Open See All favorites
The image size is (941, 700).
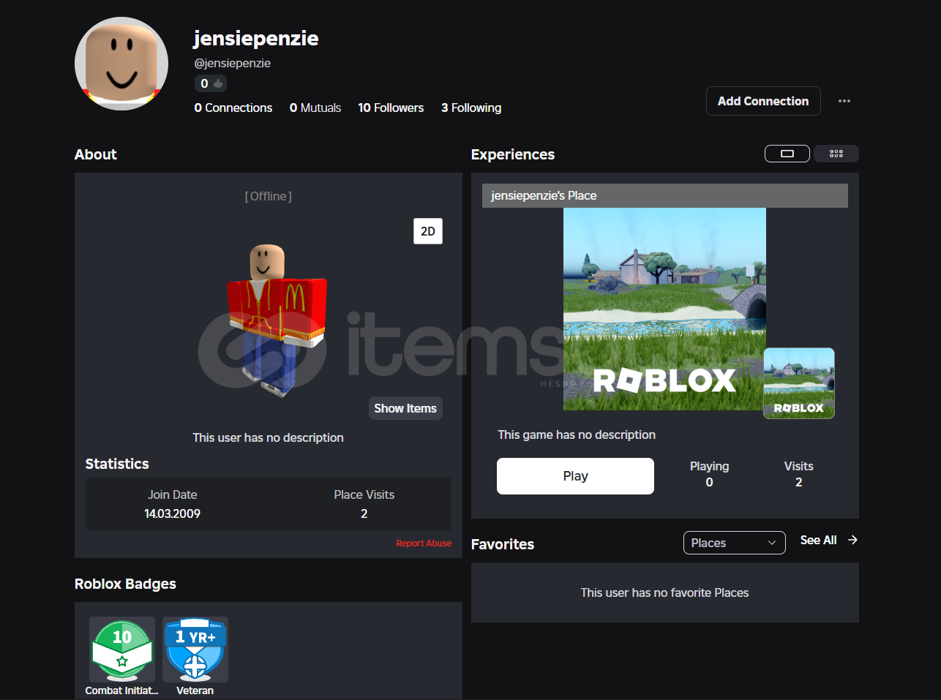tap(818, 540)
